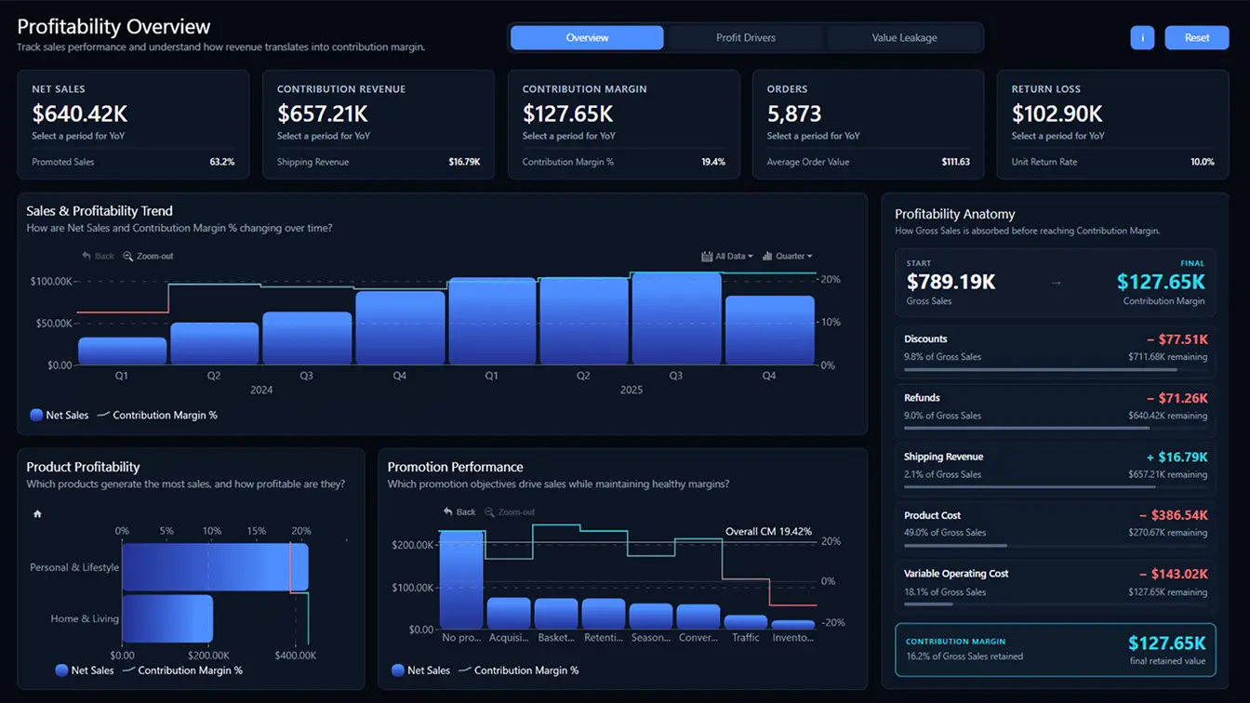Toggle Net Sales legend in Product Profitability

tap(85, 670)
